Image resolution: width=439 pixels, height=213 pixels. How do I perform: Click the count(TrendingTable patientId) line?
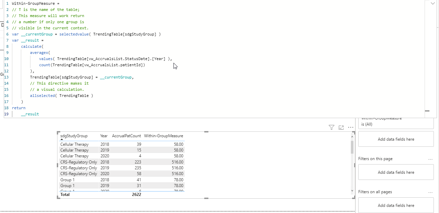[x=92, y=65]
